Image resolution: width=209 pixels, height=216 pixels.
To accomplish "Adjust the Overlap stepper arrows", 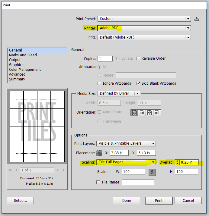I will tap(177, 162).
